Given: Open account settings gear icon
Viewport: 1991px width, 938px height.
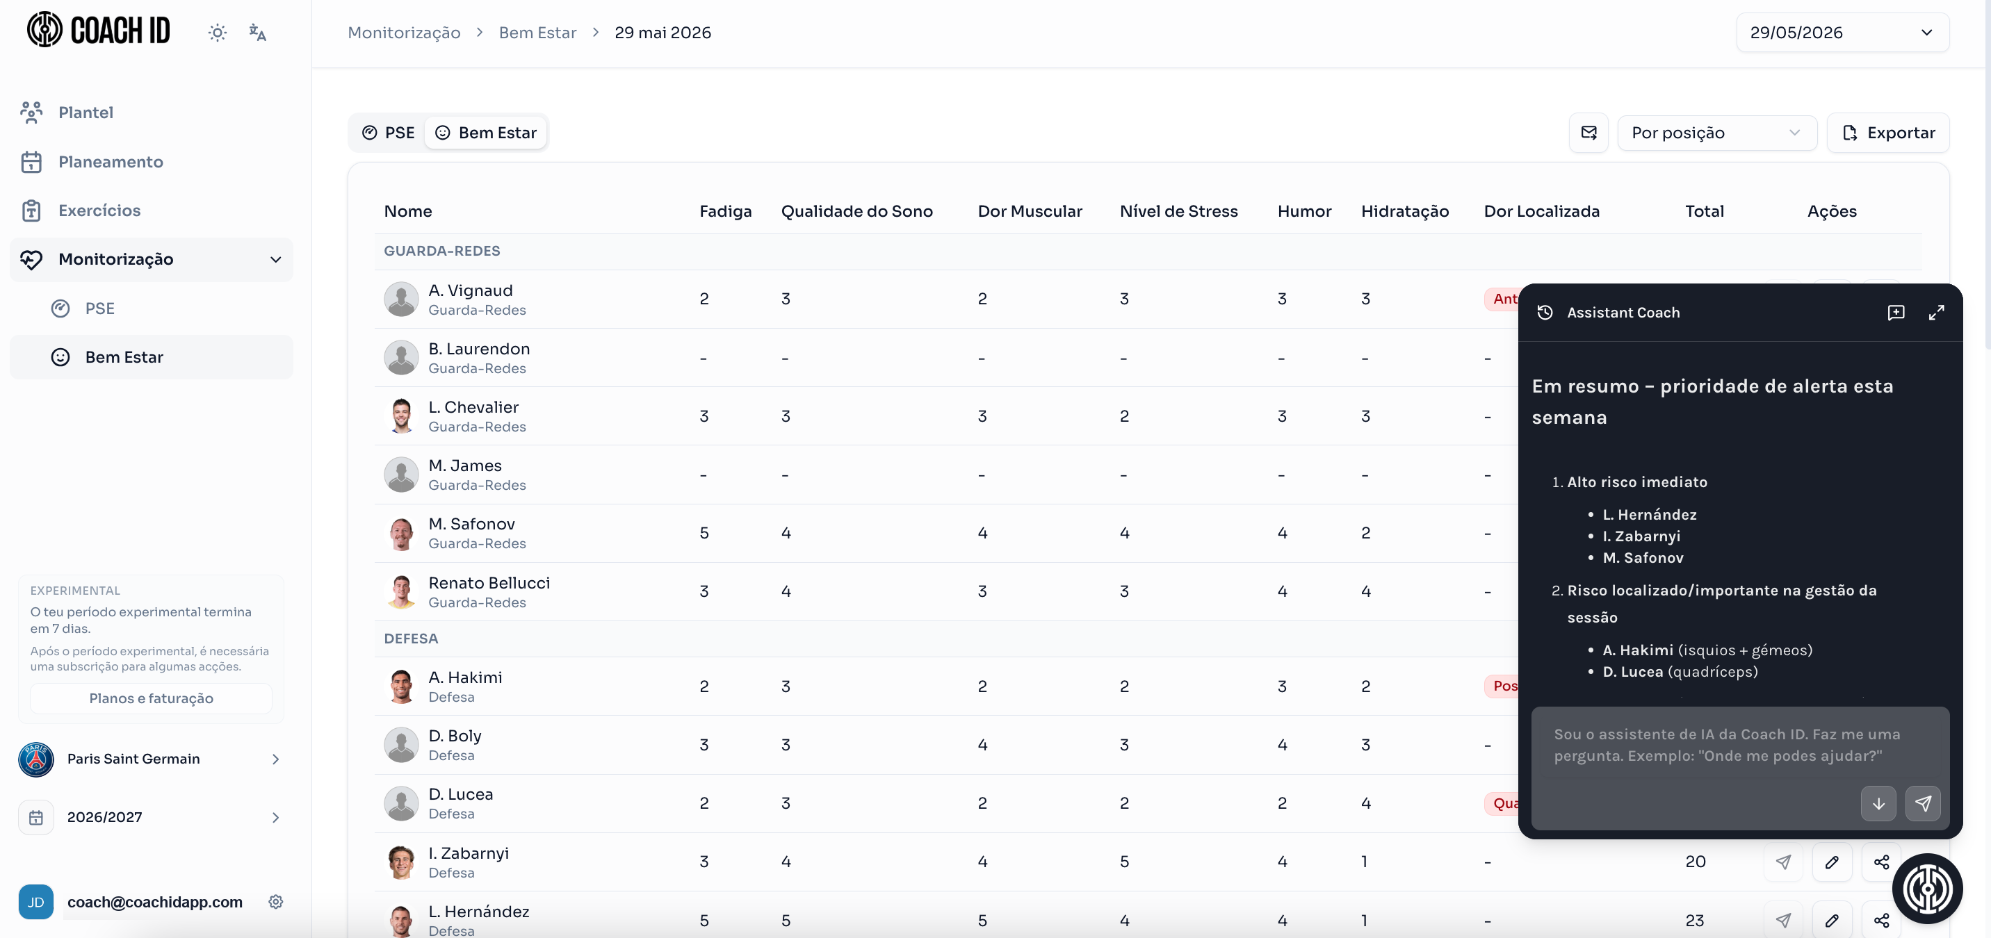Looking at the screenshot, I should pyautogui.click(x=276, y=902).
